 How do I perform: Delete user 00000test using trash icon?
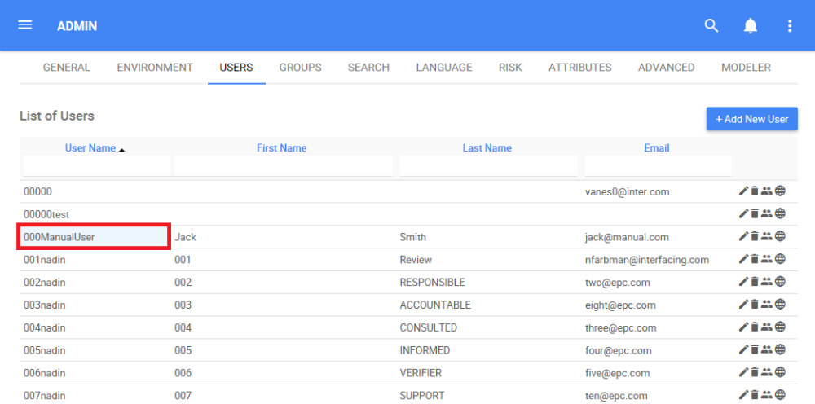click(x=755, y=214)
